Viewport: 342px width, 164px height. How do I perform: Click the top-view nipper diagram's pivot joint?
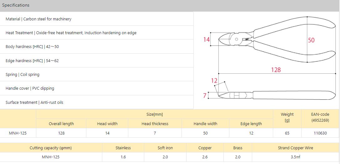(237, 39)
